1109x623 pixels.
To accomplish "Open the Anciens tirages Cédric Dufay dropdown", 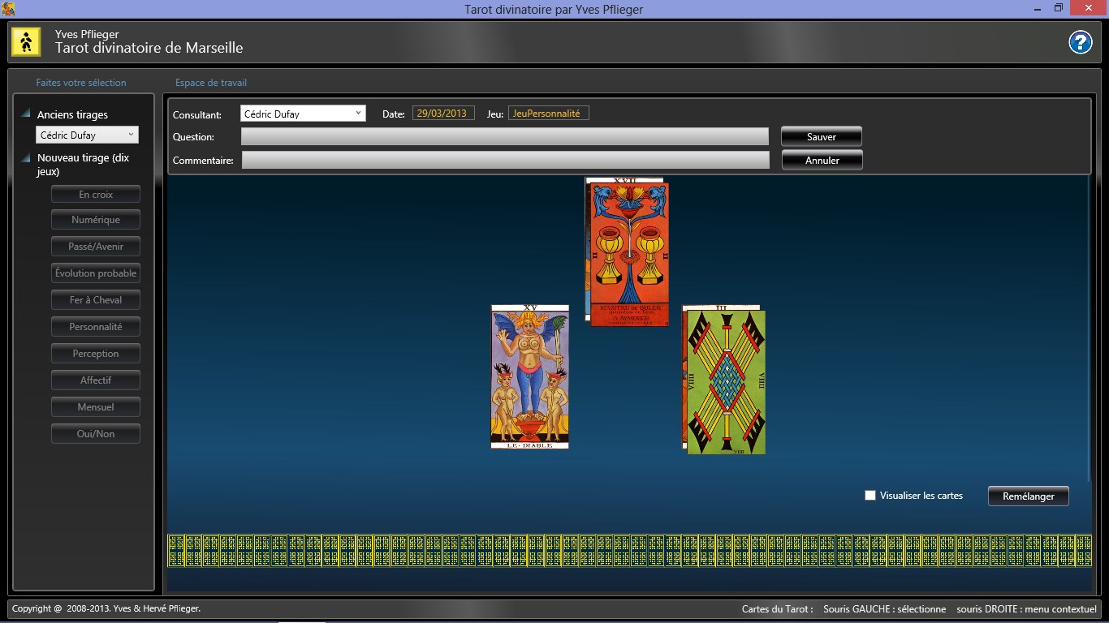I will point(87,135).
